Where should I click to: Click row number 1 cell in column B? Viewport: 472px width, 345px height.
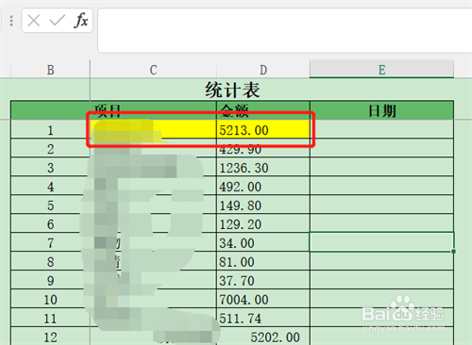[50, 130]
